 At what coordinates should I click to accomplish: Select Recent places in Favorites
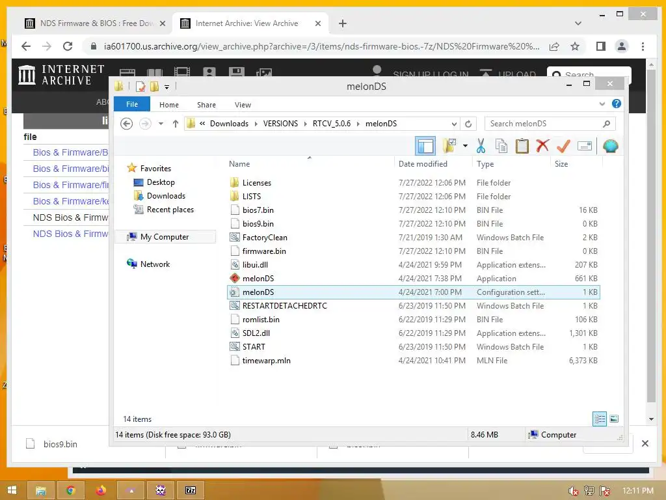pyautogui.click(x=170, y=209)
